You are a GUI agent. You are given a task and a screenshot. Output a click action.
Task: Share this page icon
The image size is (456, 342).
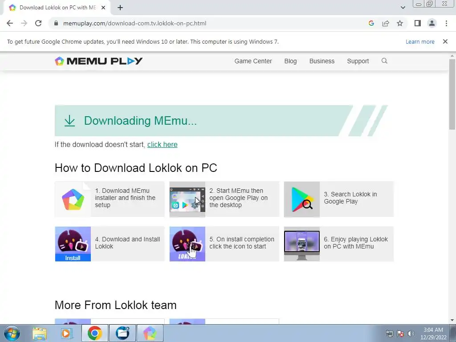(x=386, y=23)
